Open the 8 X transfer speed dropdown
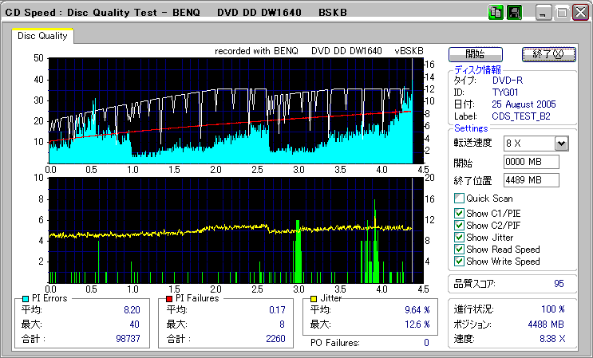Viewport: 593px width, 358px height. [x=560, y=144]
